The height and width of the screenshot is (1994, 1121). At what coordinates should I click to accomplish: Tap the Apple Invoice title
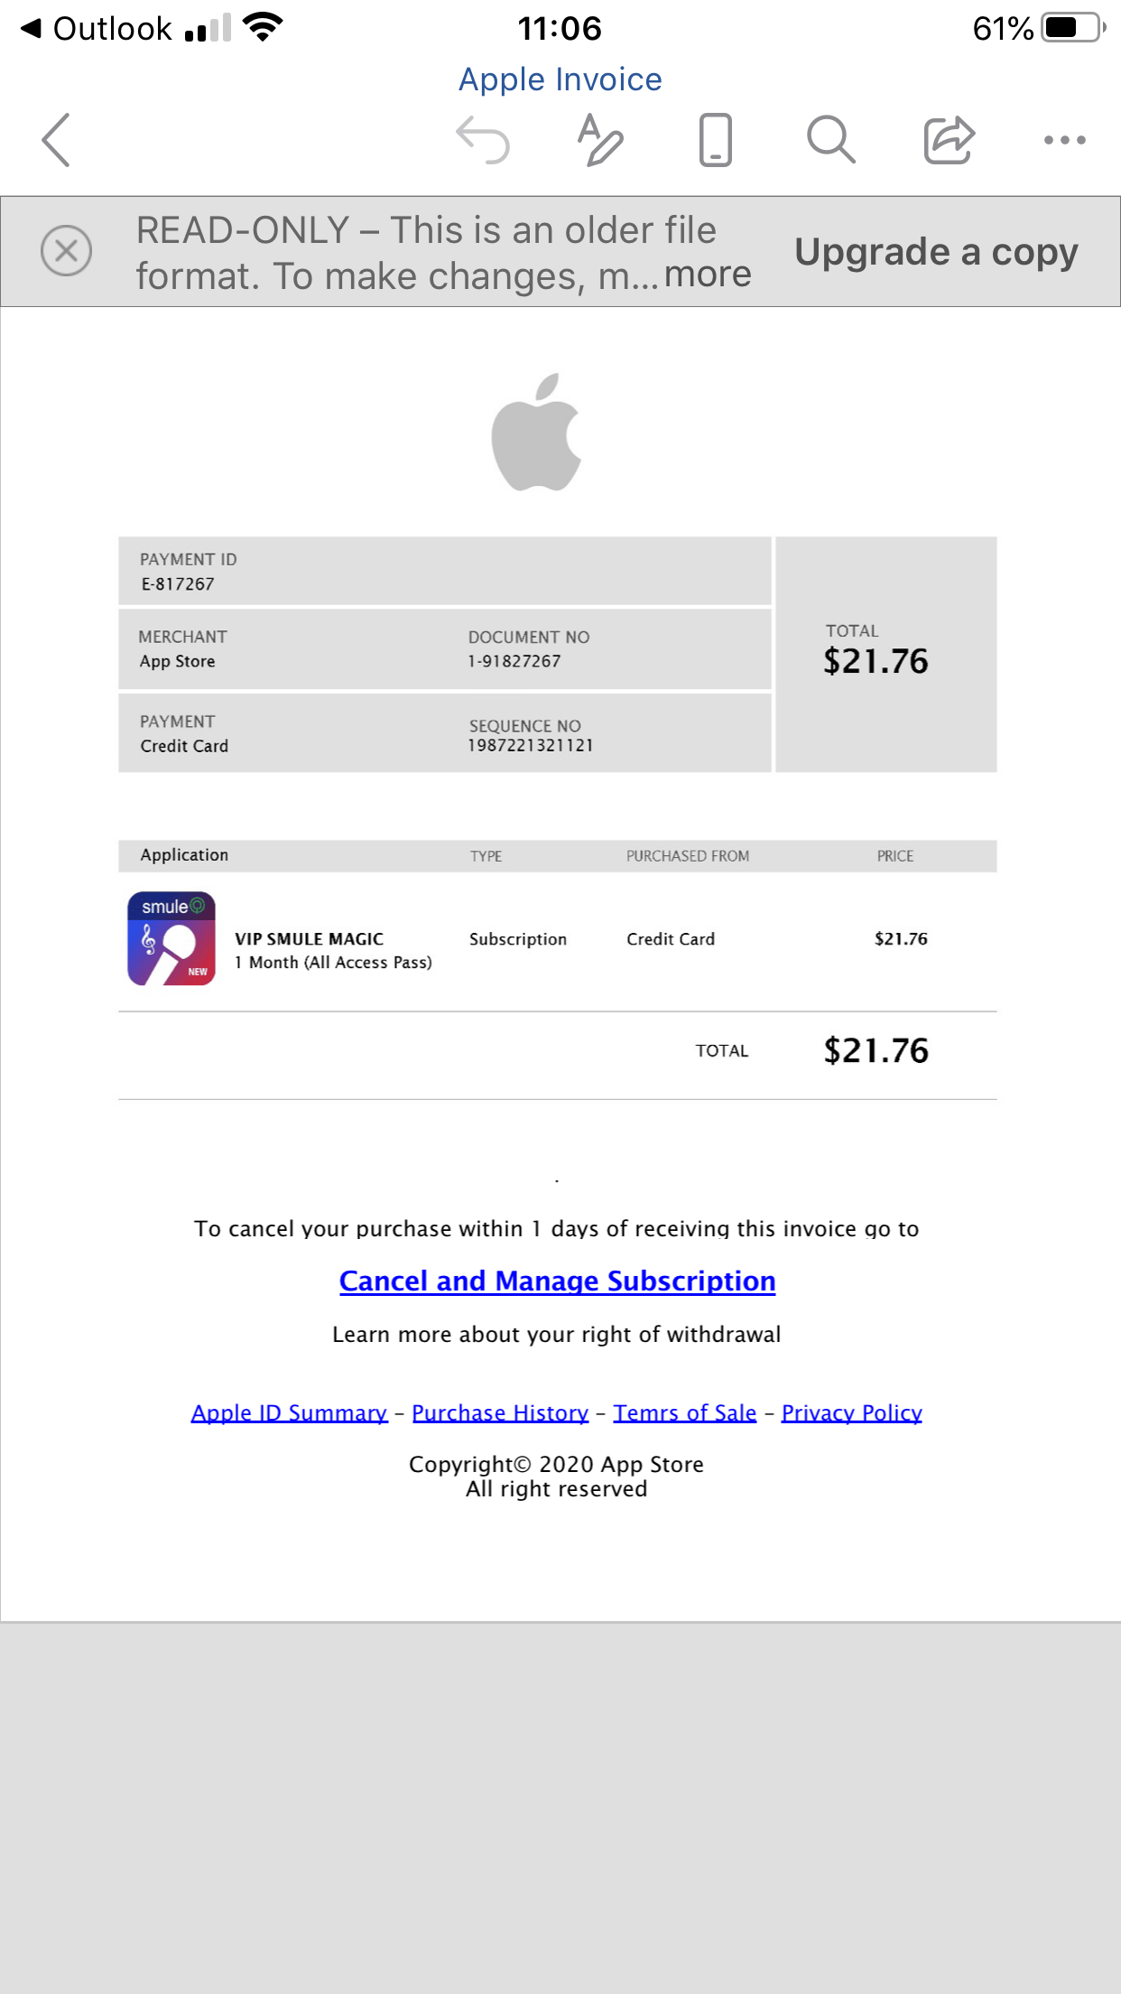pyautogui.click(x=560, y=79)
